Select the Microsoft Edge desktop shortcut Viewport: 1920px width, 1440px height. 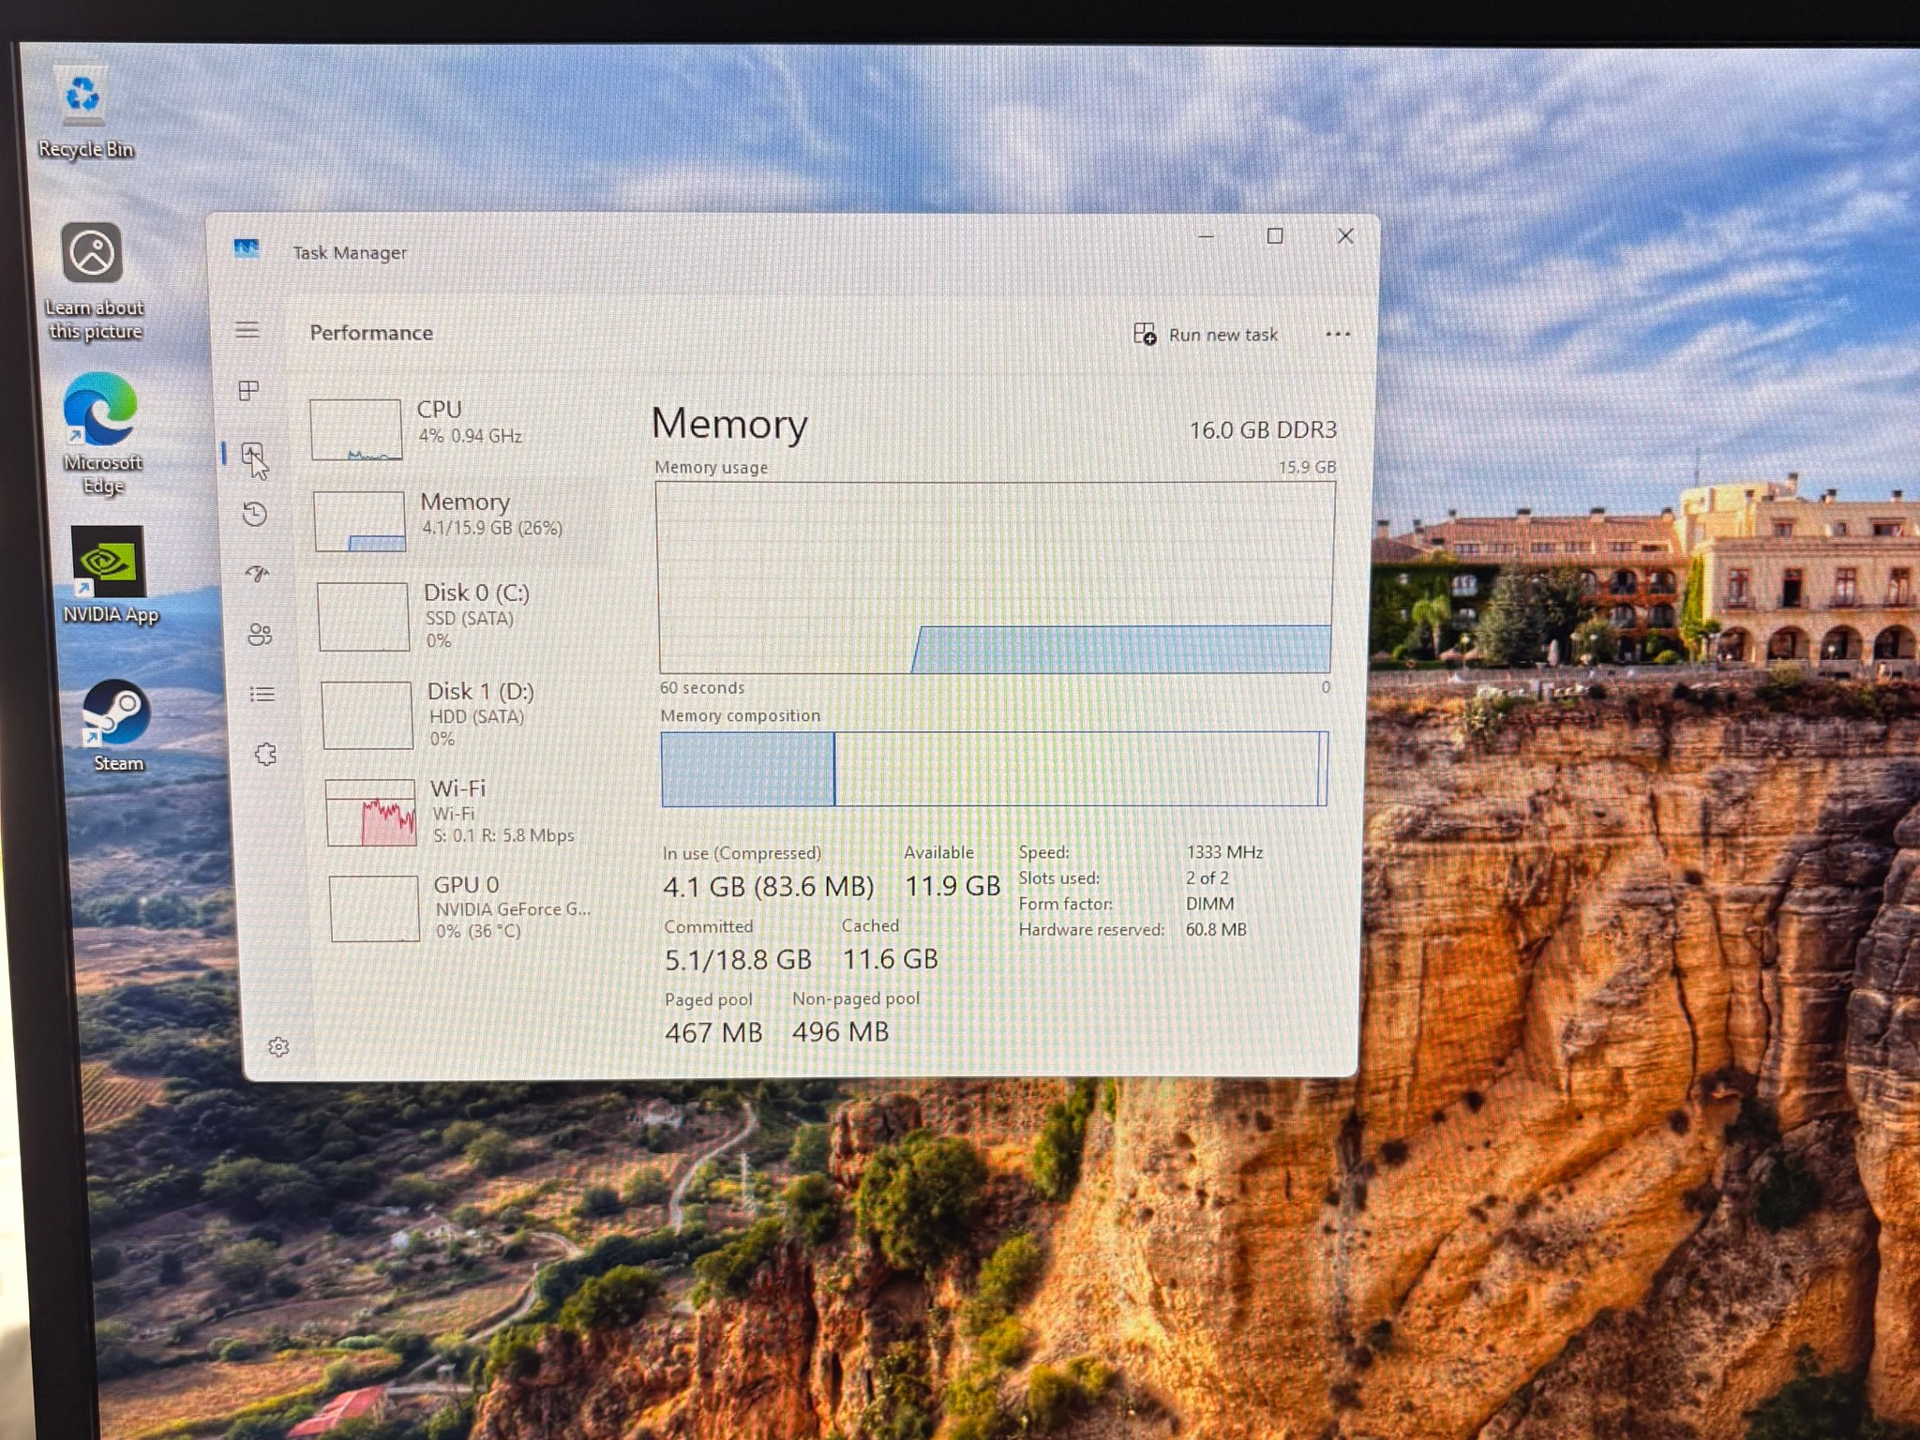click(101, 433)
